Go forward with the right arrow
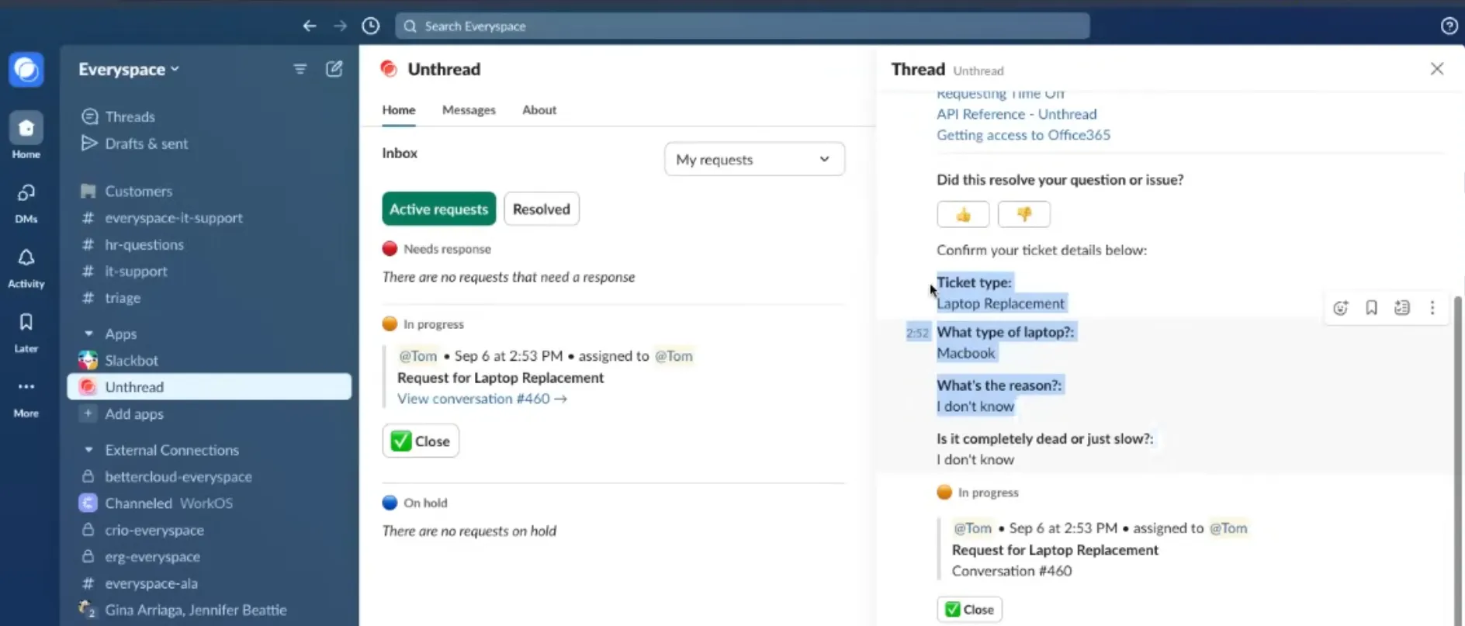This screenshot has height=626, width=1465. tap(340, 26)
